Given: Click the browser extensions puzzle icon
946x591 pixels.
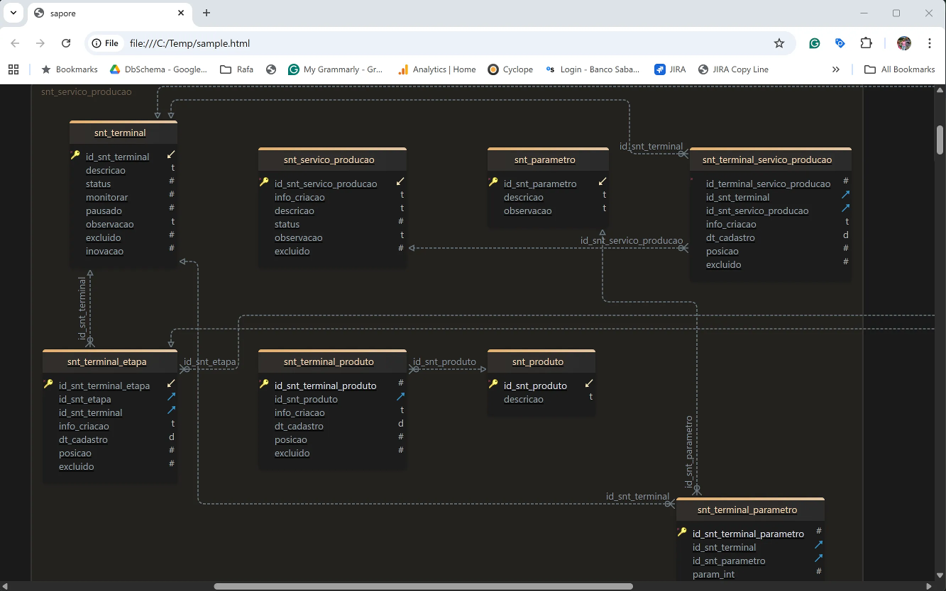Looking at the screenshot, I should click(867, 43).
